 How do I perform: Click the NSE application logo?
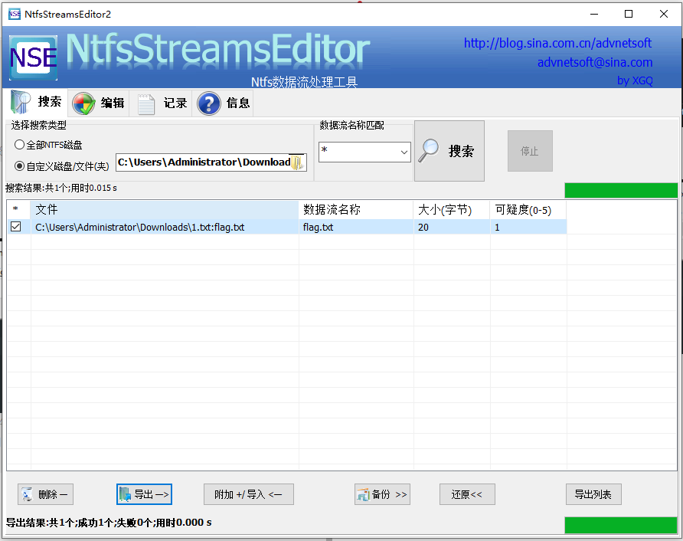33,57
